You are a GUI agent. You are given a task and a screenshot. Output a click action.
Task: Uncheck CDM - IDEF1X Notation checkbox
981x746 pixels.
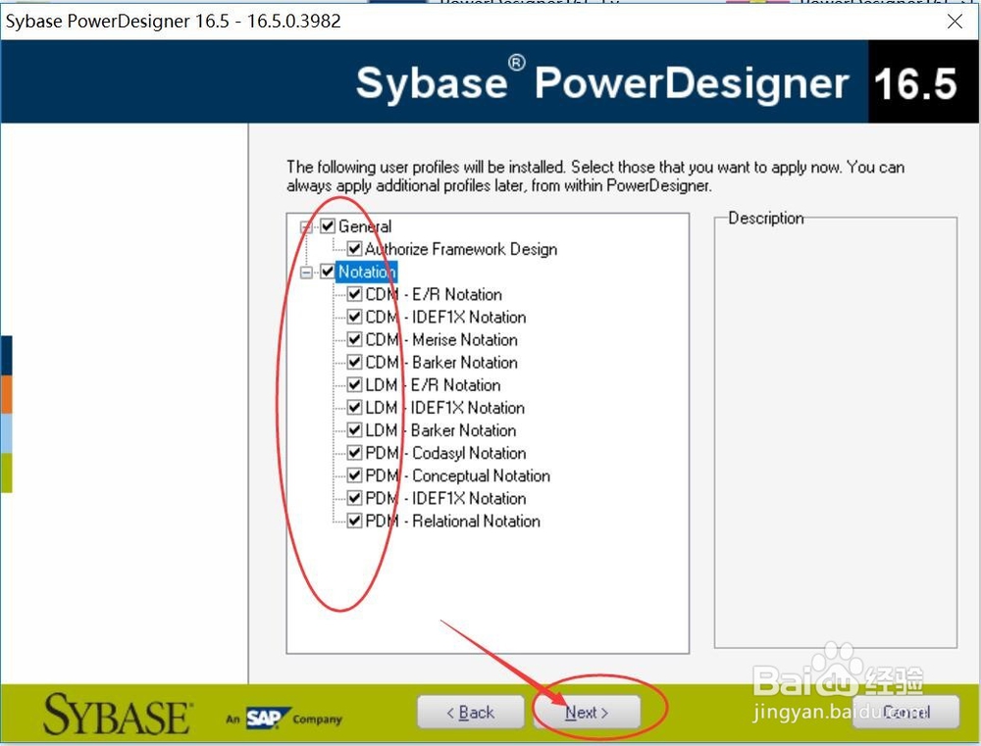(x=354, y=317)
